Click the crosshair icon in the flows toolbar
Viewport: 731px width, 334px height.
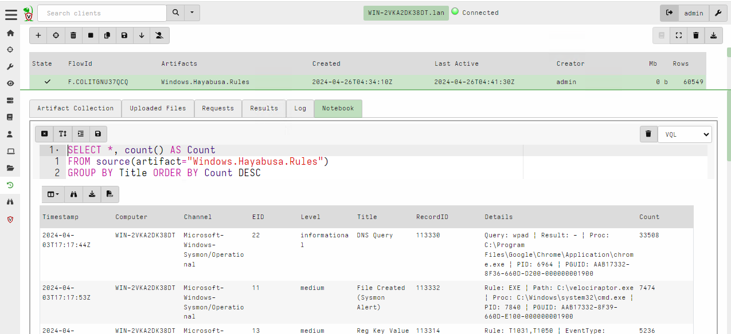point(56,35)
